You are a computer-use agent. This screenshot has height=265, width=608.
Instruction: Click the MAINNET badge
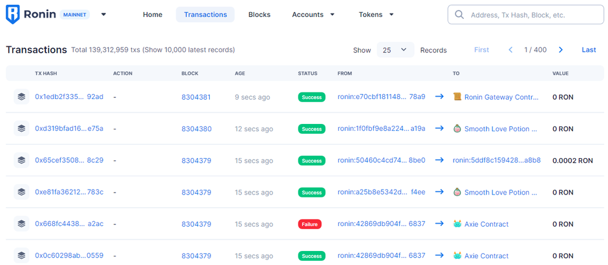click(75, 15)
